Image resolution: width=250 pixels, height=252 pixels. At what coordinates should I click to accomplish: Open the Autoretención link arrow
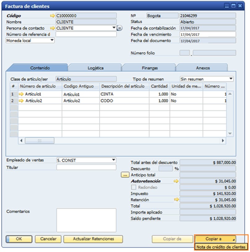(x=176, y=181)
